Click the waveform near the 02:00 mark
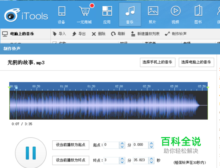 [119, 105]
